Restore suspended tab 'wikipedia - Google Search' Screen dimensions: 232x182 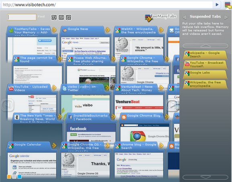coord(205,55)
